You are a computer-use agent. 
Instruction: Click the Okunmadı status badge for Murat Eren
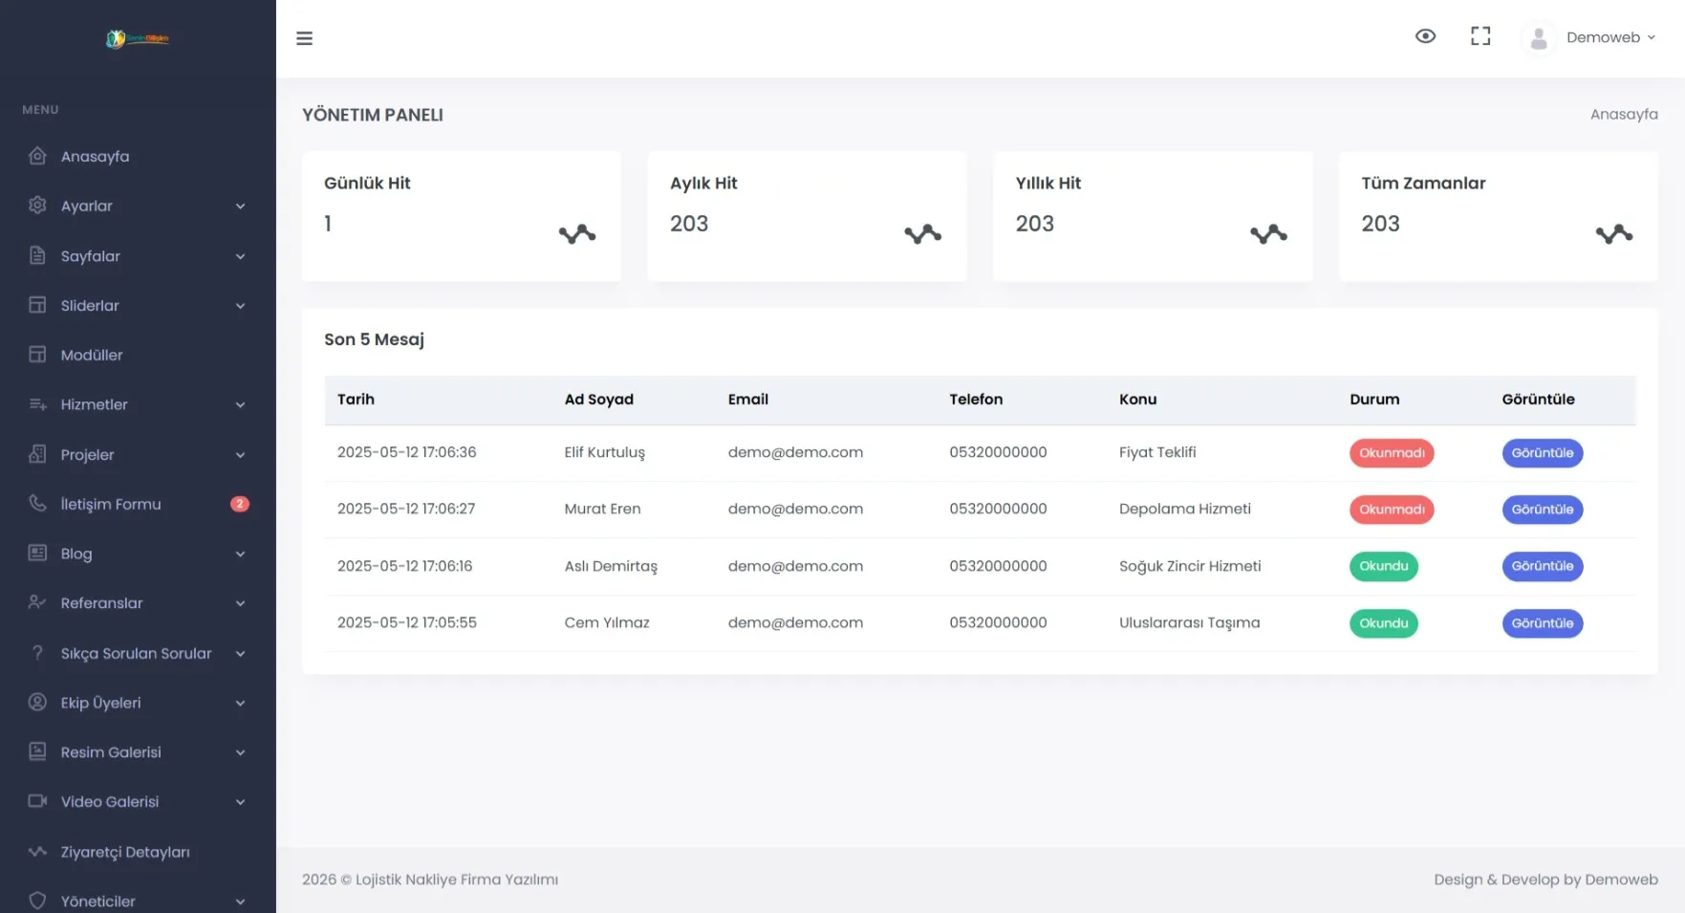(x=1391, y=510)
